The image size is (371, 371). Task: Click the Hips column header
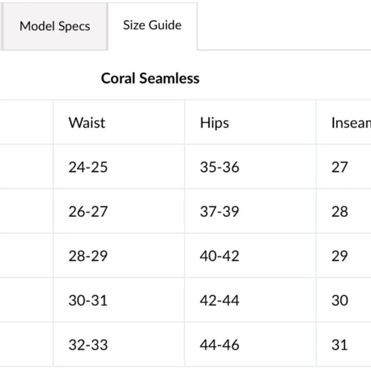point(214,123)
